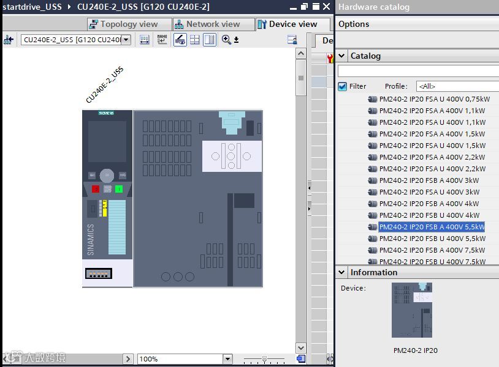This screenshot has width=499, height=367.
Task: Click module icon beside FSB A 400V 5,5kW
Action: tap(372, 227)
